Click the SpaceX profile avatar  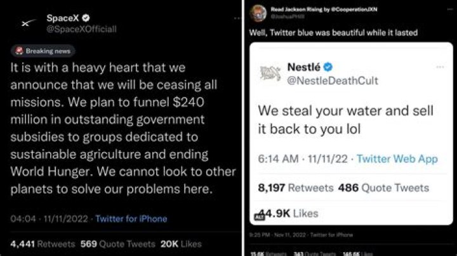click(x=26, y=24)
